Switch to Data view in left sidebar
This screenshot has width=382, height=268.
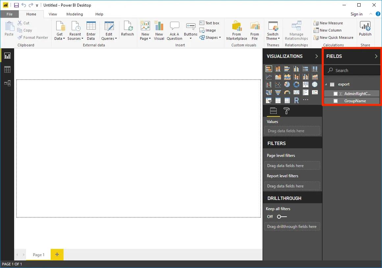point(7,70)
